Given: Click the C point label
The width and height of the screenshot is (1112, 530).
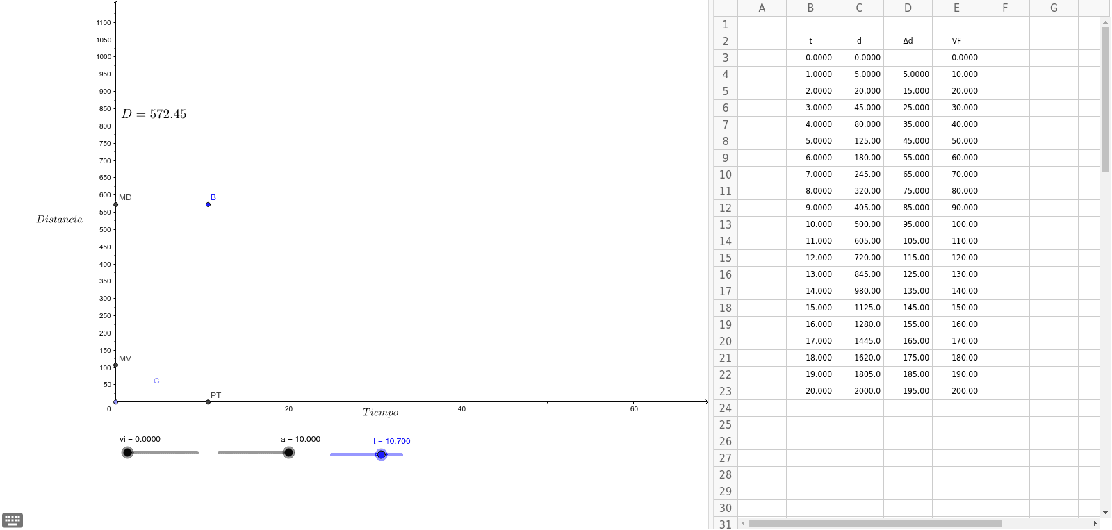Looking at the screenshot, I should tap(156, 381).
